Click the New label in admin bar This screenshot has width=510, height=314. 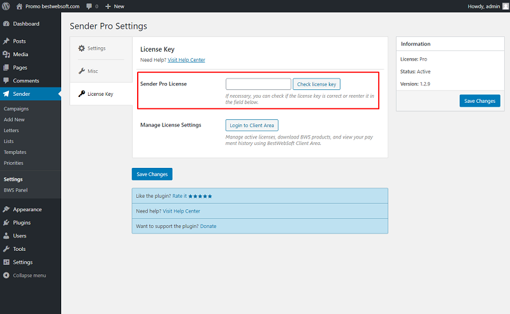click(x=119, y=6)
